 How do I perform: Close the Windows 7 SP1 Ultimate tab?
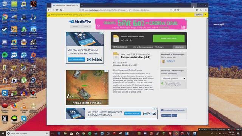[78, 5]
